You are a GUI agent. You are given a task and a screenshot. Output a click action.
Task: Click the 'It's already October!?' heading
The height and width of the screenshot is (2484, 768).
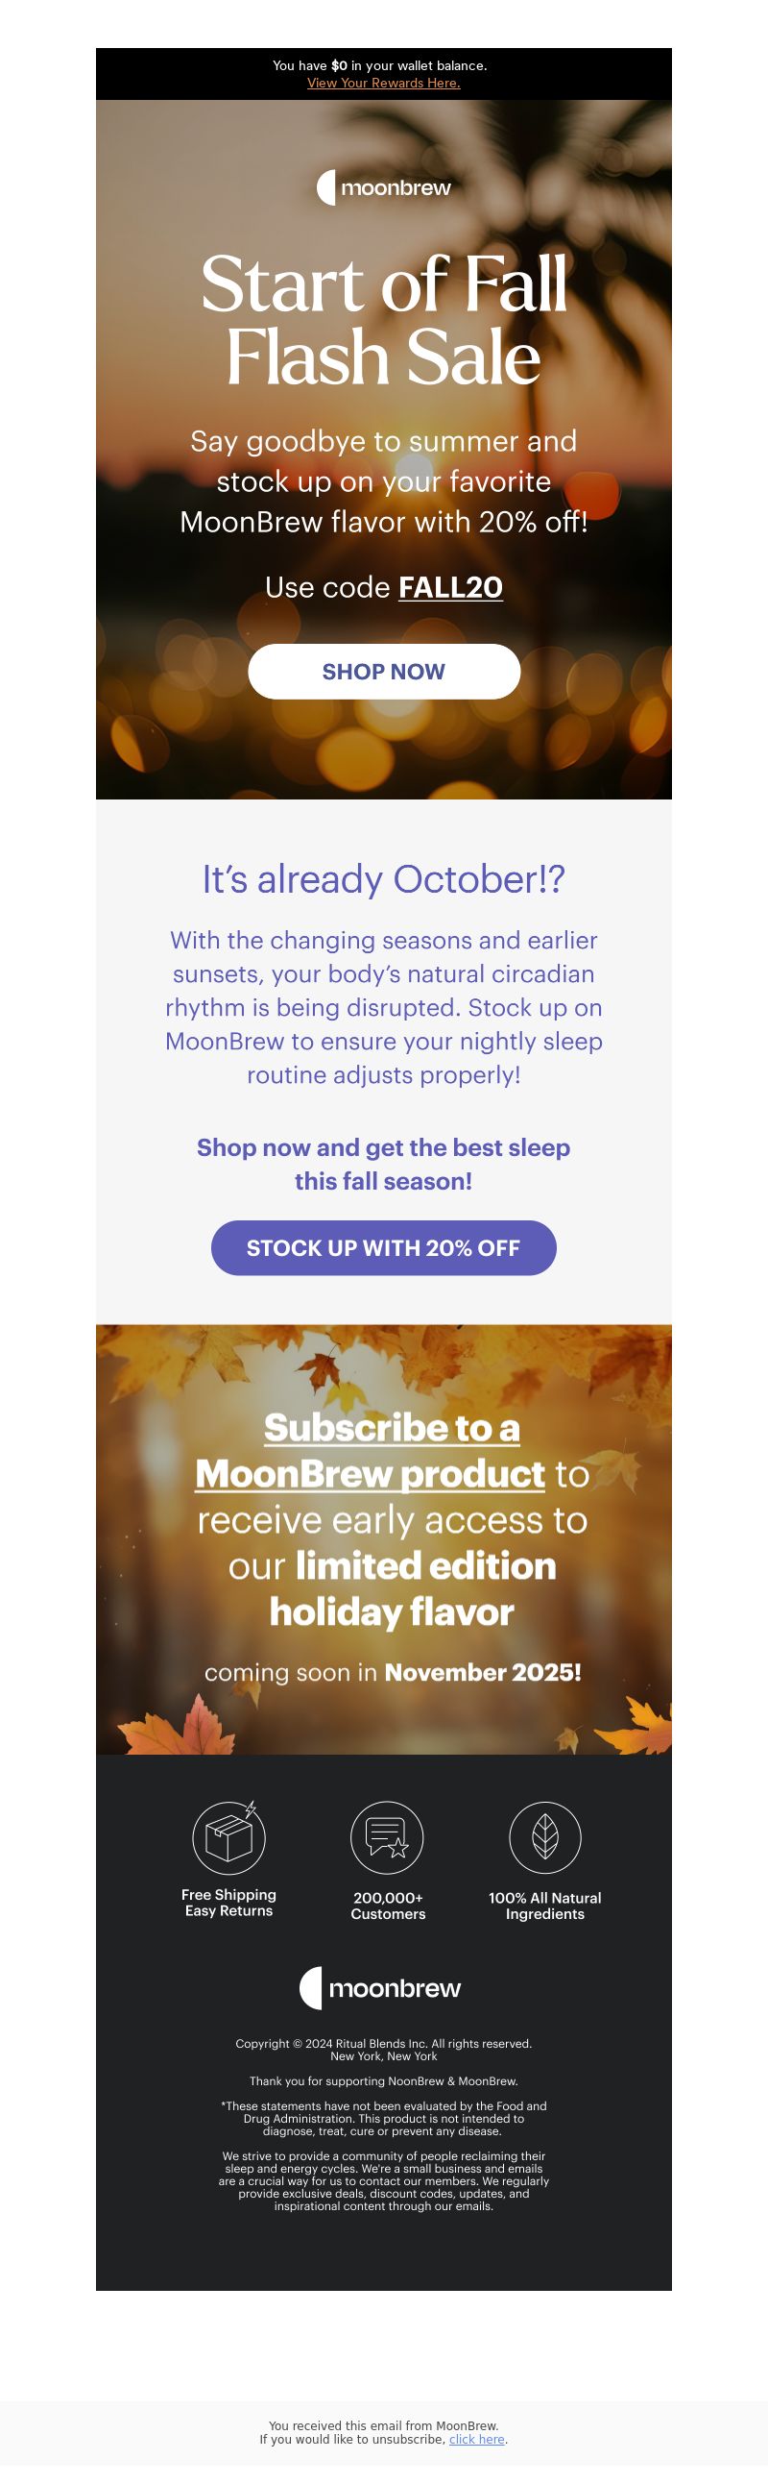point(383,878)
